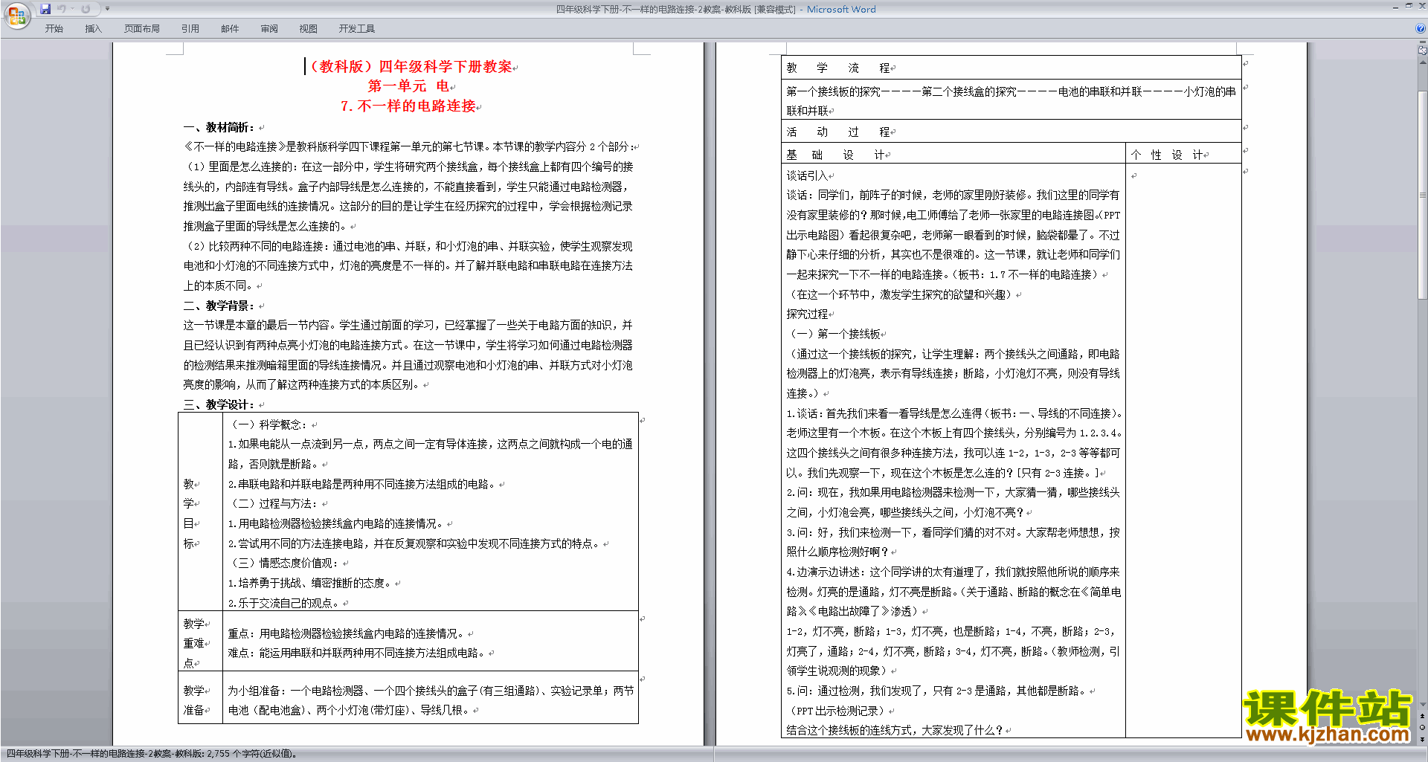1428x762 pixels.
Task: Switch to the 视图 tab
Action: coord(309,29)
